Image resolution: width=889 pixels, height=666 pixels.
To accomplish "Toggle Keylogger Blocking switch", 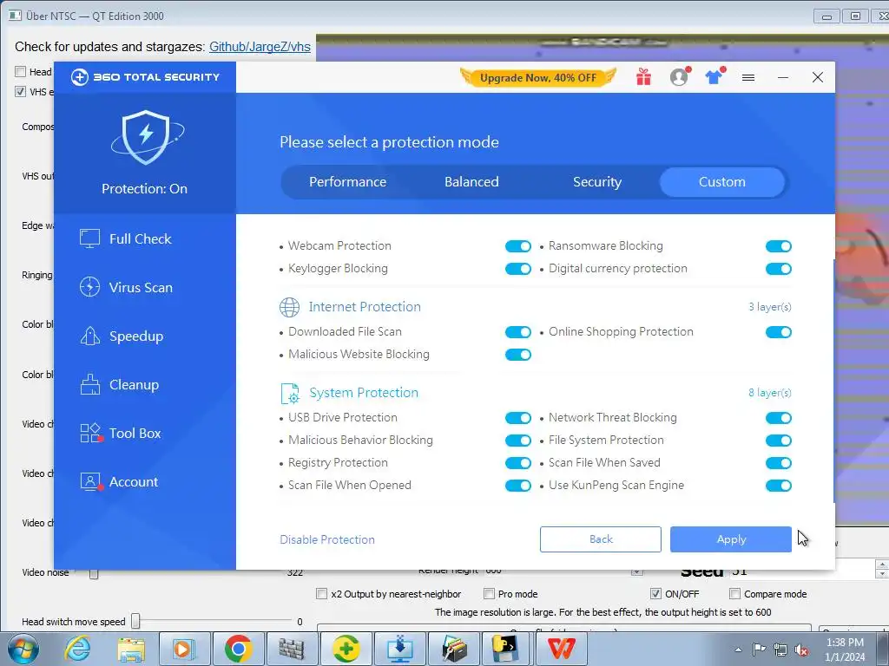I will pyautogui.click(x=518, y=269).
